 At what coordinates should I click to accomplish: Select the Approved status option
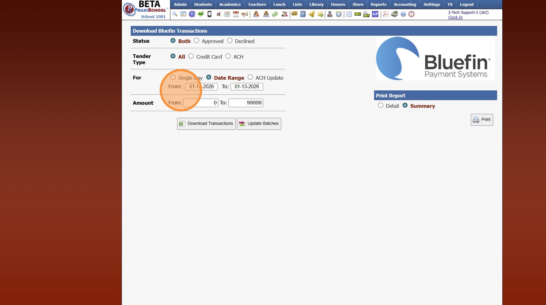pos(196,40)
